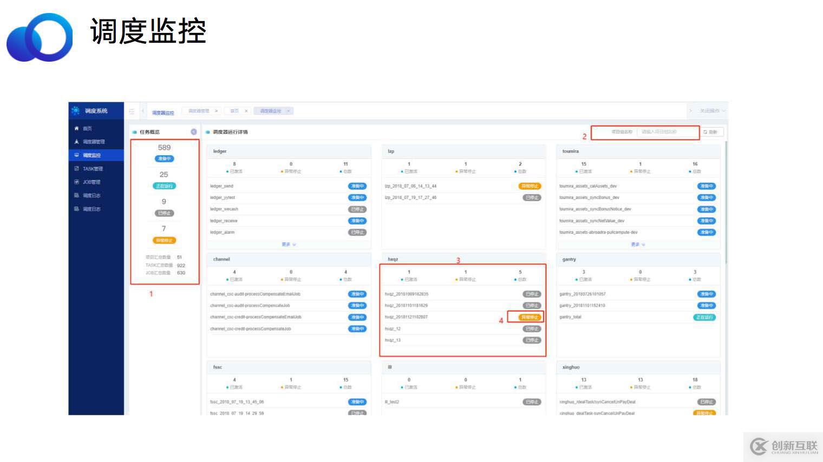Click the channel card header
823x462 pixels.
(x=289, y=260)
